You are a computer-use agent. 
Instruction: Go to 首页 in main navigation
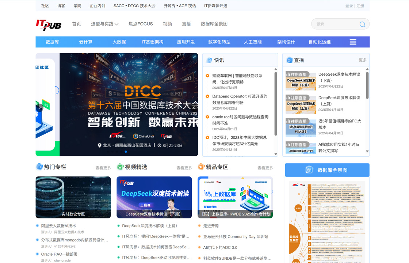pos(76,24)
